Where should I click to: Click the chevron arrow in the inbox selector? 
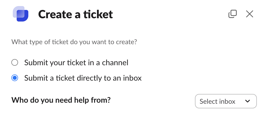(248, 101)
